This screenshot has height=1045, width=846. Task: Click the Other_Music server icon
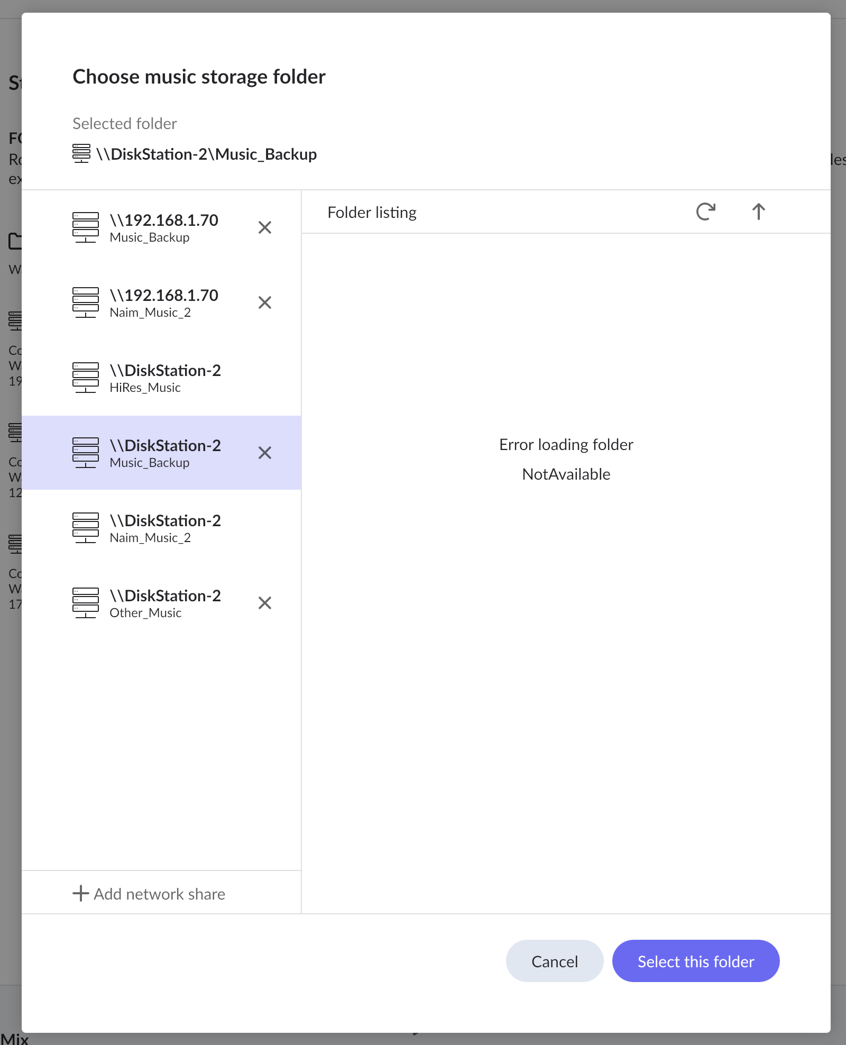(x=86, y=603)
